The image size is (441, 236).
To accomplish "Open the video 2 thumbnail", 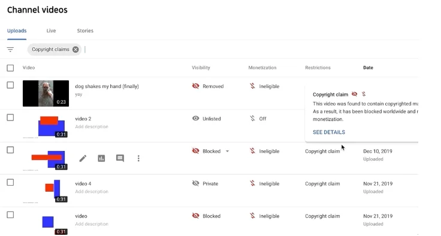I will [46, 126].
